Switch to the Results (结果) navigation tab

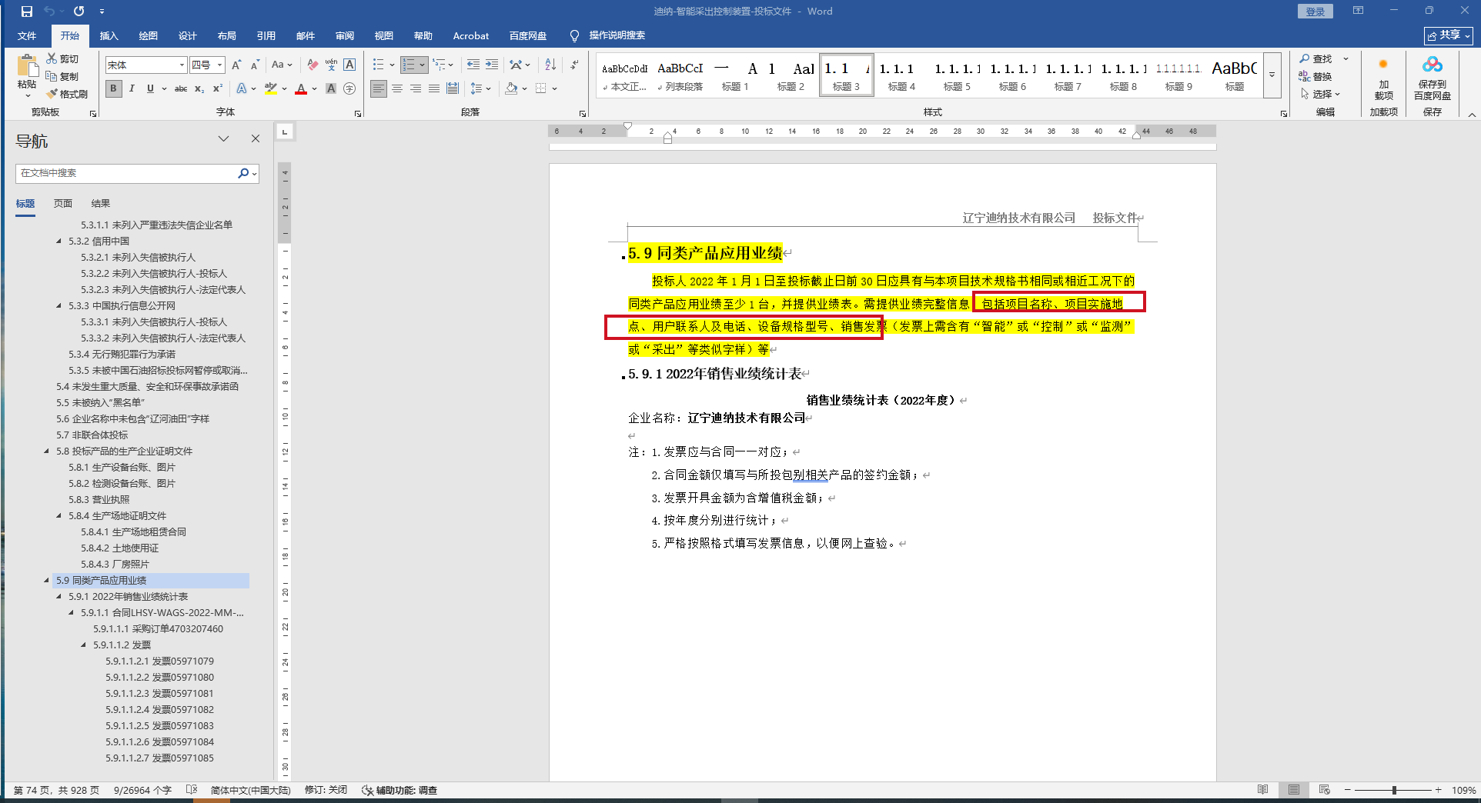point(101,203)
